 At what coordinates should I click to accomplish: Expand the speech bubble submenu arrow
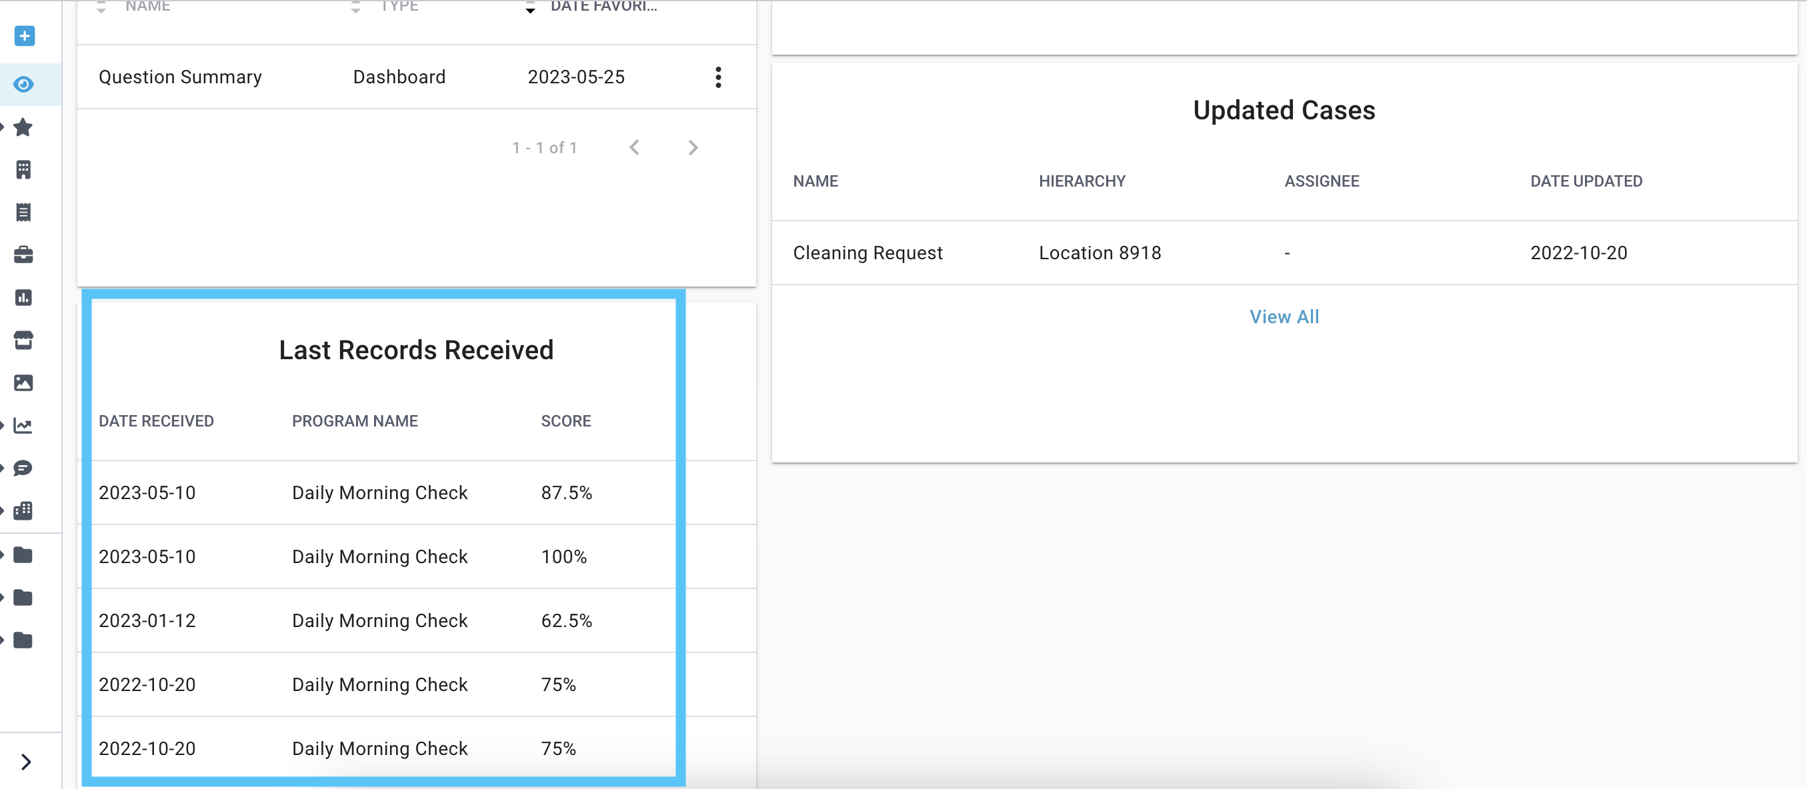[3, 468]
